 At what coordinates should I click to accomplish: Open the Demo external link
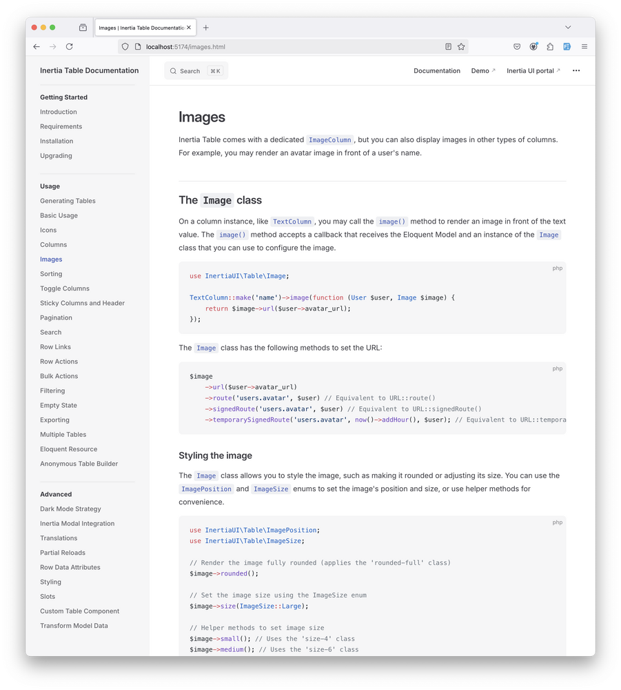tap(482, 70)
